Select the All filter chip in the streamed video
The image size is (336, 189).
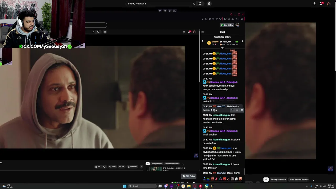148,164
